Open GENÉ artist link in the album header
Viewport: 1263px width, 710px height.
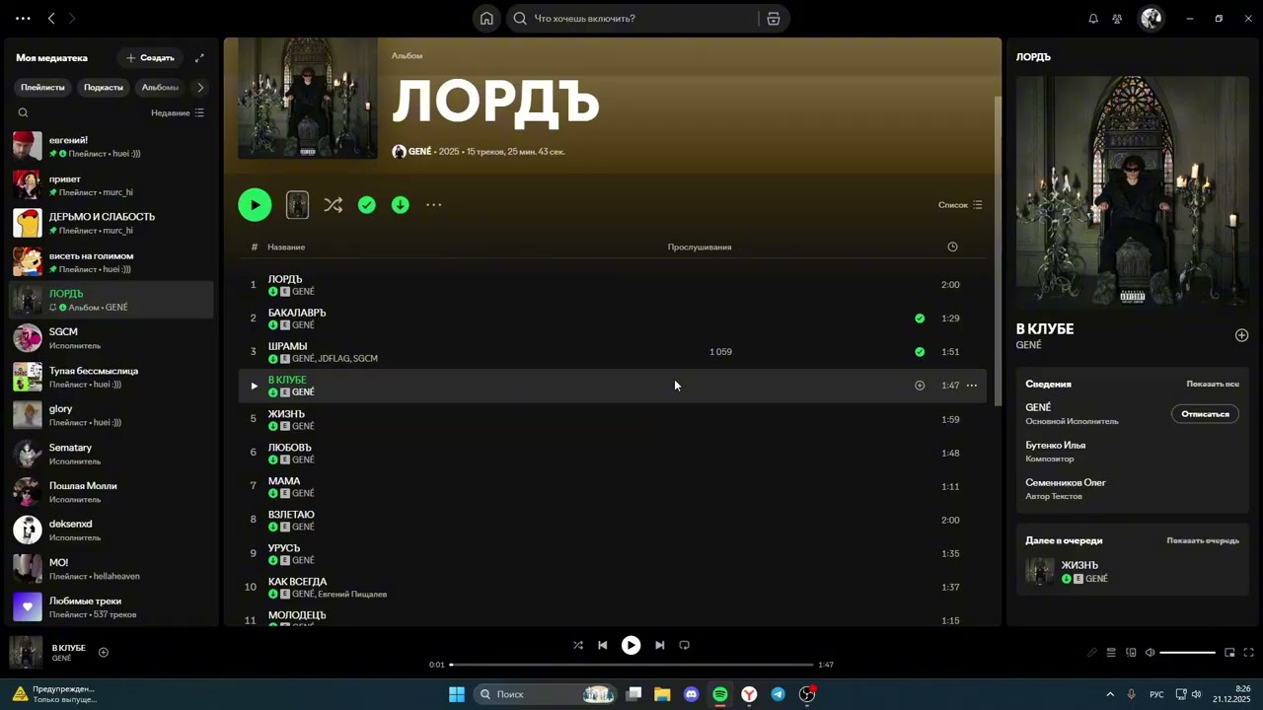tap(419, 152)
